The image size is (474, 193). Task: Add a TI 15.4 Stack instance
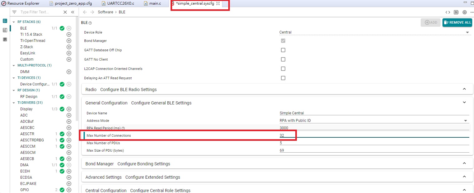(x=69, y=34)
